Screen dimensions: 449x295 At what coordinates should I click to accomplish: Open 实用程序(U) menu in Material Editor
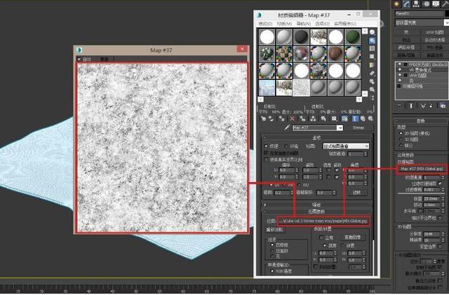click(x=345, y=24)
